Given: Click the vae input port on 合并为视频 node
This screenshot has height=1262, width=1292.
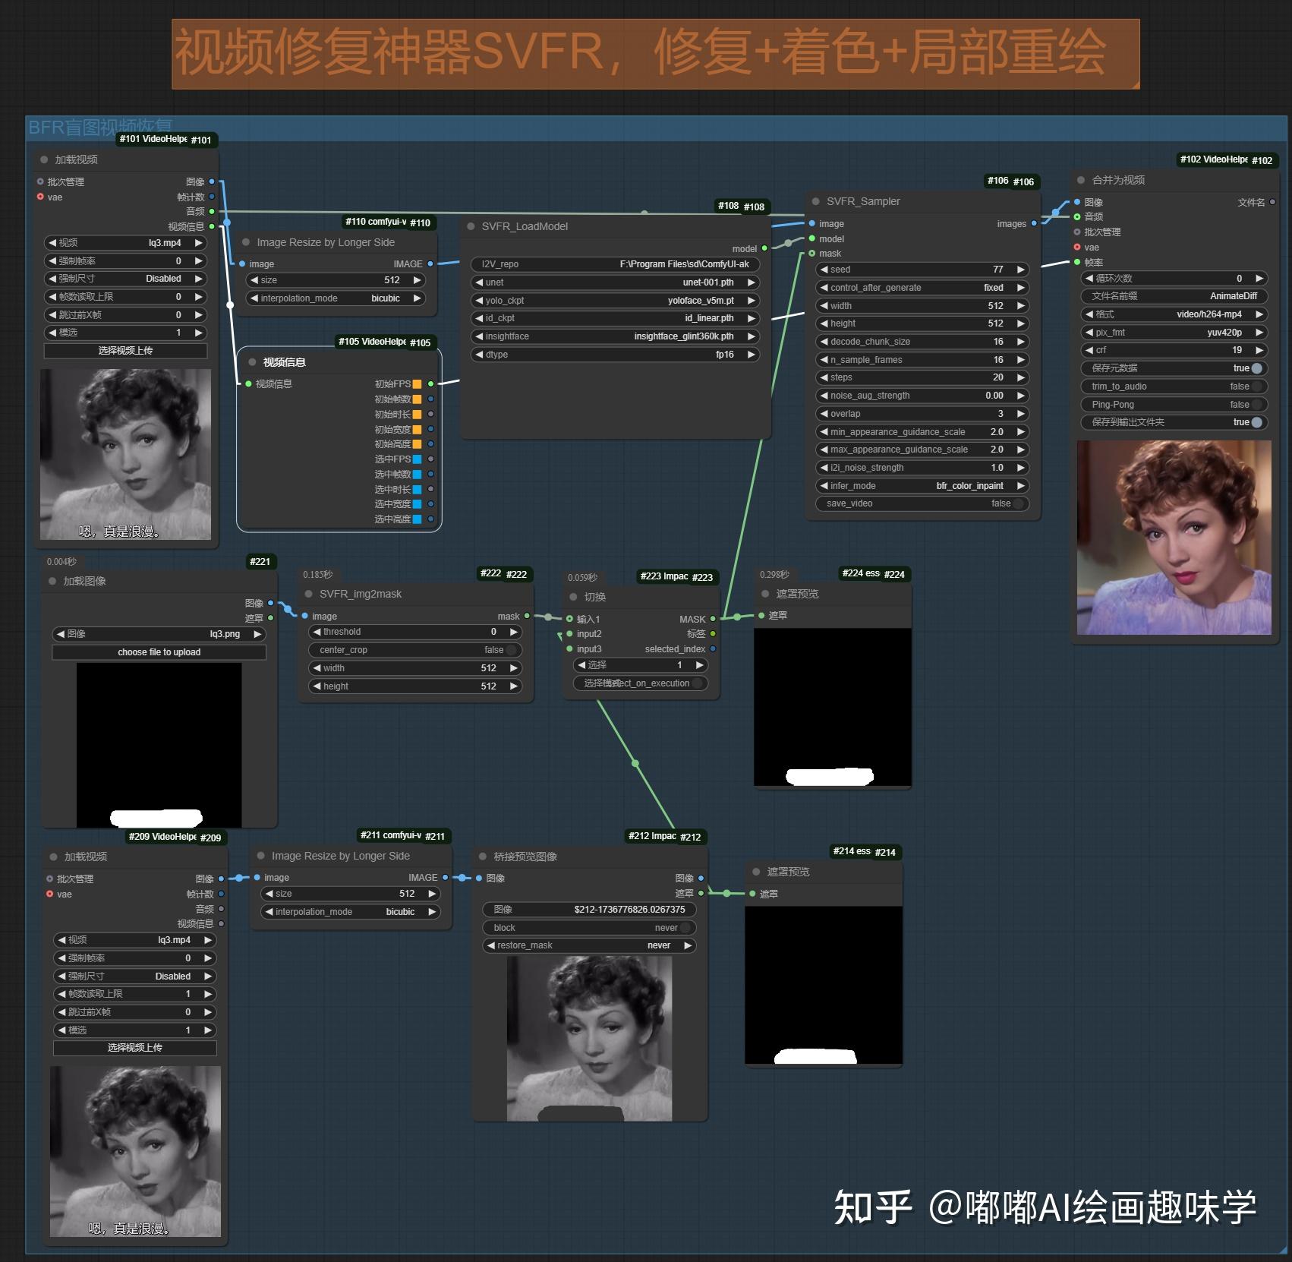Looking at the screenshot, I should click(x=1077, y=247).
